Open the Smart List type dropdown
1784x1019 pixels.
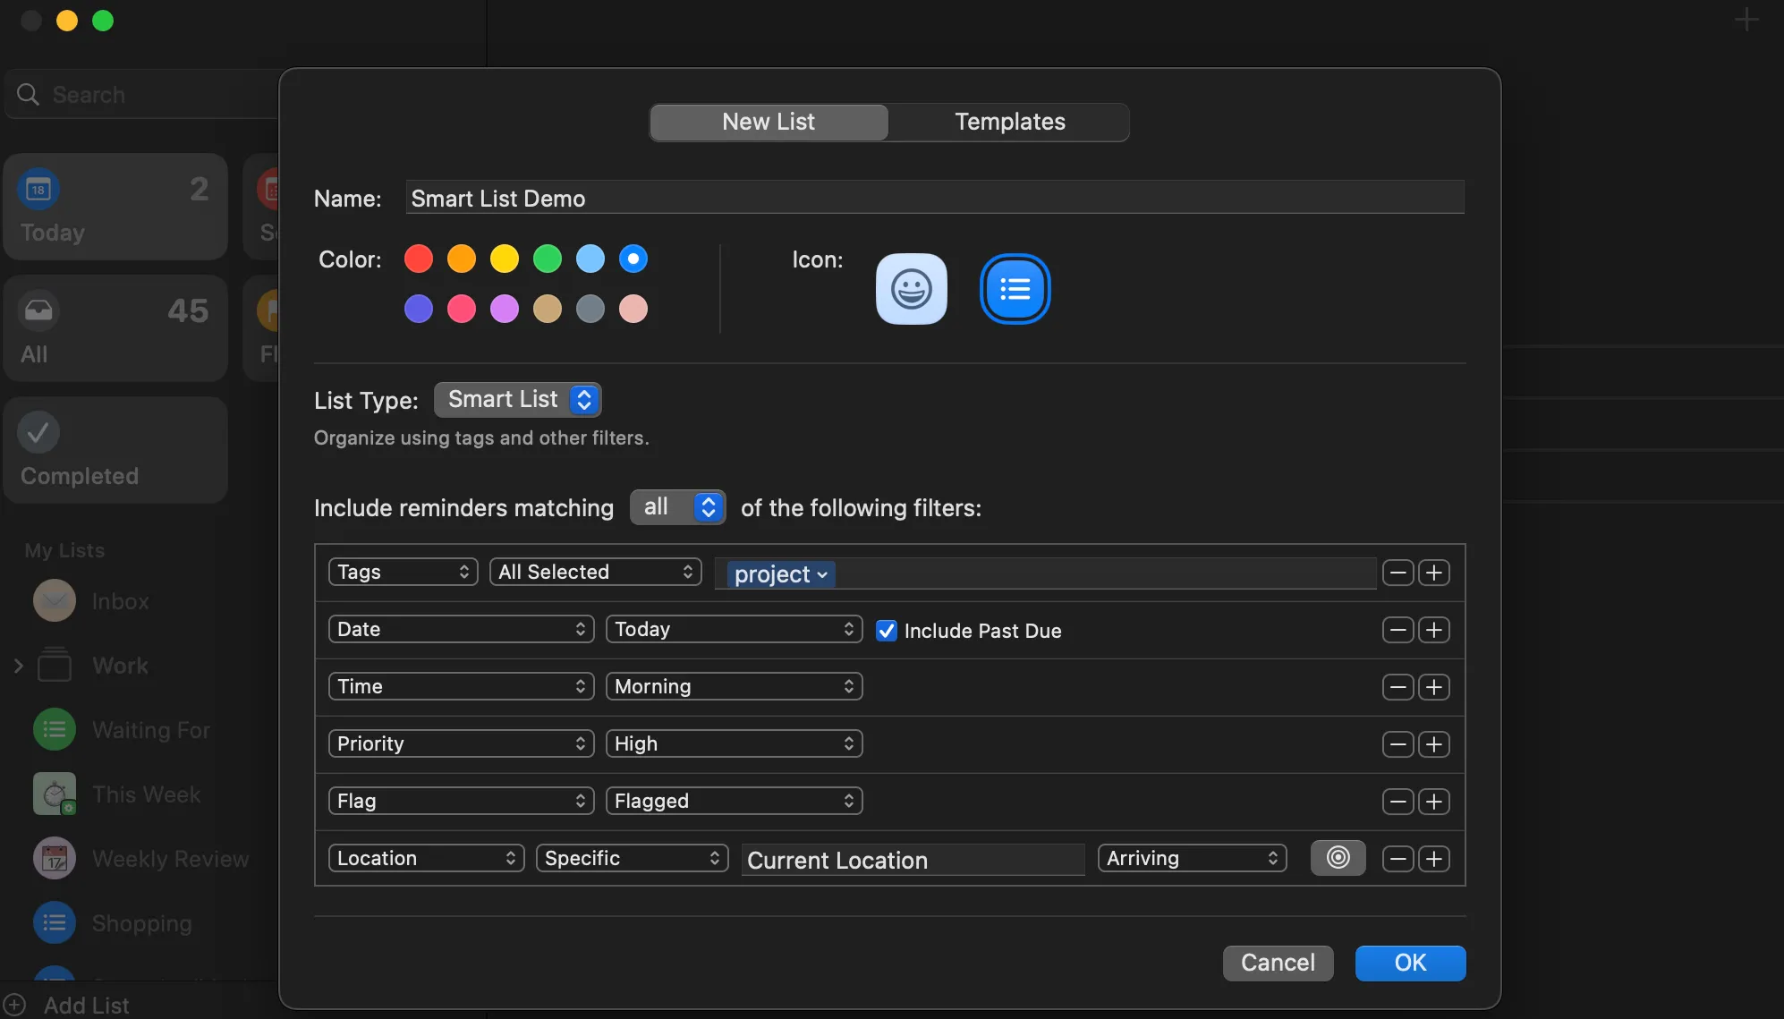(x=517, y=399)
